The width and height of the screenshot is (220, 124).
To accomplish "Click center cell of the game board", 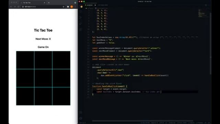I will pos(43,78).
